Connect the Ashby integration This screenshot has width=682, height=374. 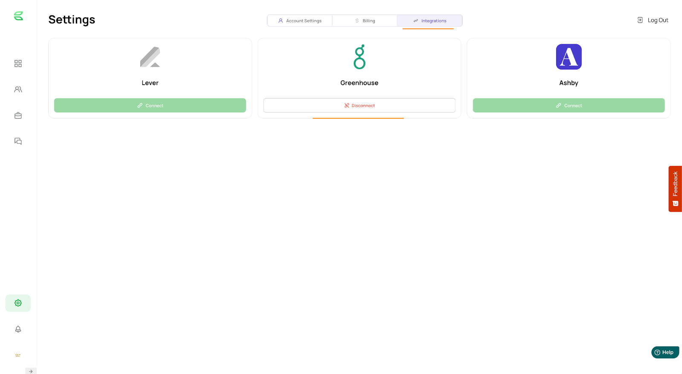[x=569, y=106]
